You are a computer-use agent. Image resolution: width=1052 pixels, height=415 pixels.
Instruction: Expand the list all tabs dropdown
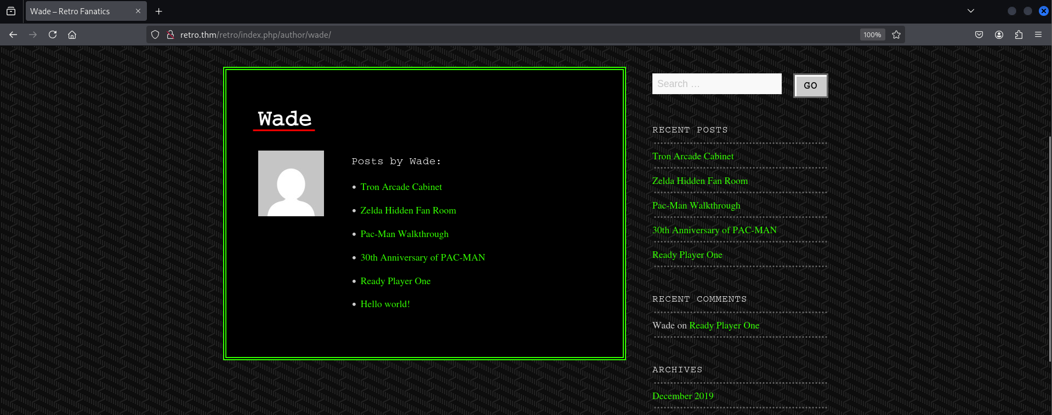(971, 11)
